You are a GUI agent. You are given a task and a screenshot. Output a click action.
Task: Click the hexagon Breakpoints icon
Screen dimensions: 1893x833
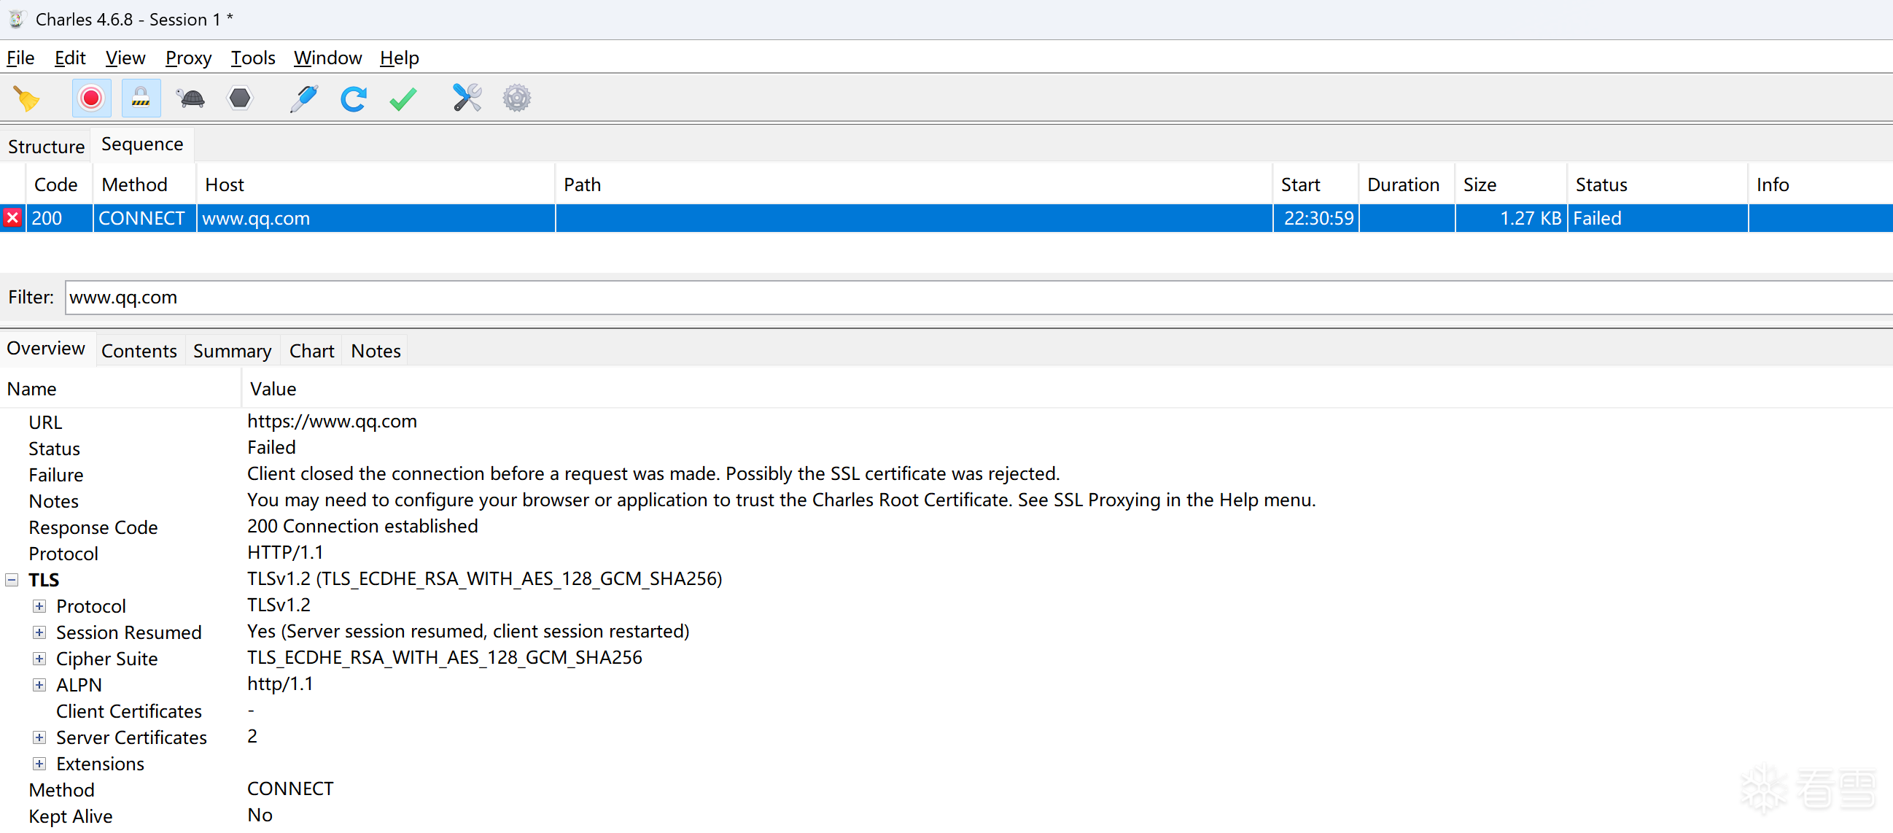[240, 98]
